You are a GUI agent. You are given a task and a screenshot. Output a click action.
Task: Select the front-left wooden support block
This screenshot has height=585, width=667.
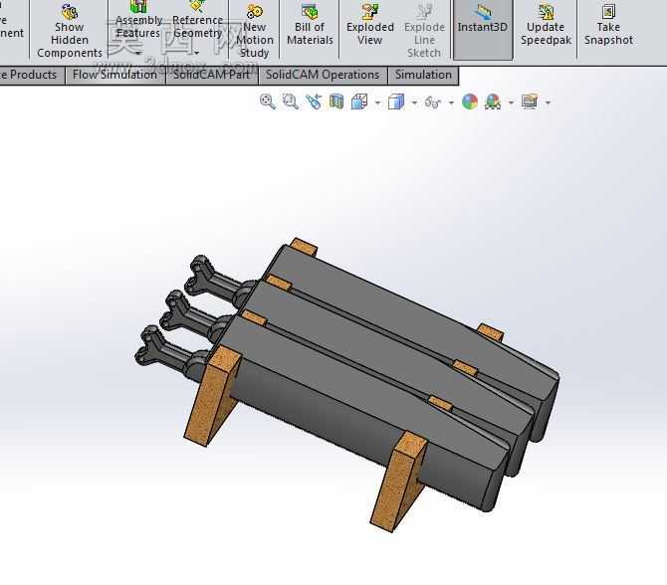coord(212,396)
